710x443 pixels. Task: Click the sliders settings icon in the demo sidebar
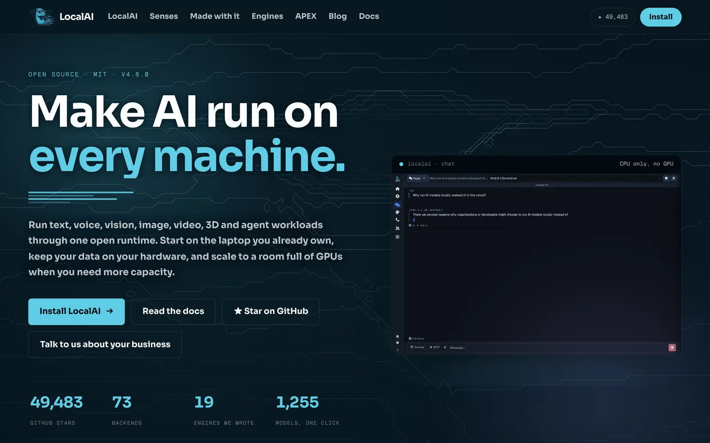tap(397, 237)
